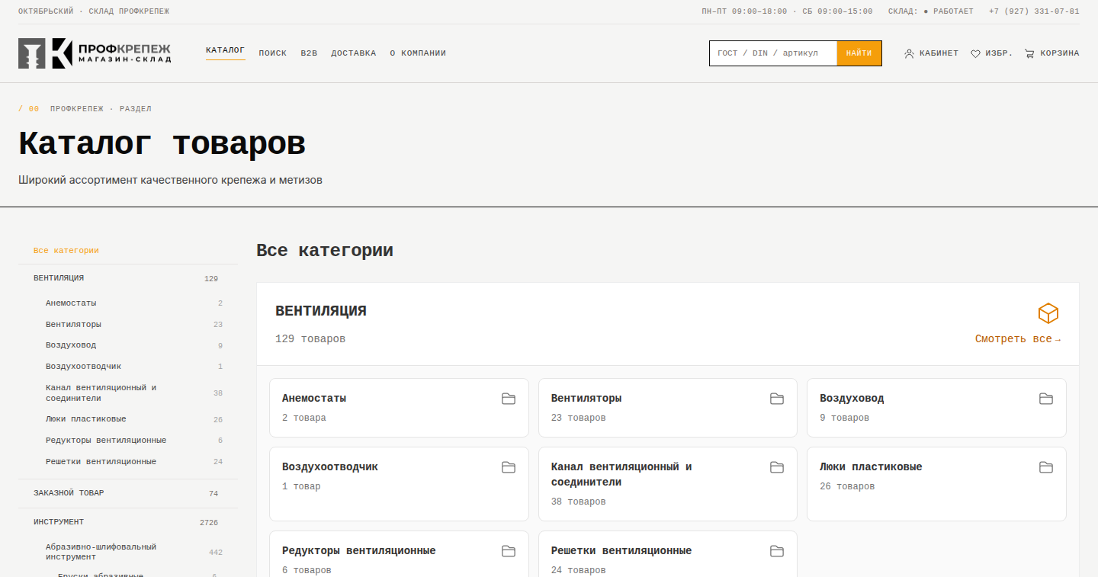The height and width of the screenshot is (577, 1098).
Task: Open the Вентиляция section heading
Action: coord(321,311)
